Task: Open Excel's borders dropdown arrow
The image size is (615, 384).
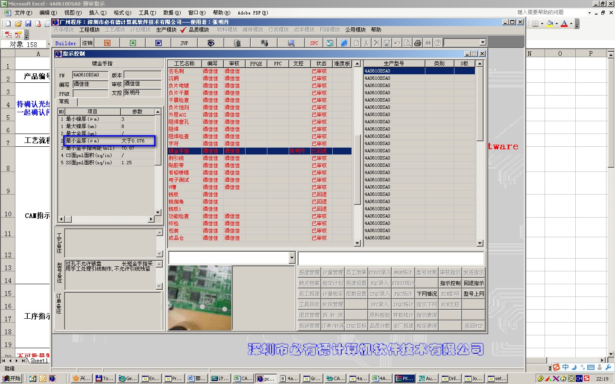Action: pos(542,24)
